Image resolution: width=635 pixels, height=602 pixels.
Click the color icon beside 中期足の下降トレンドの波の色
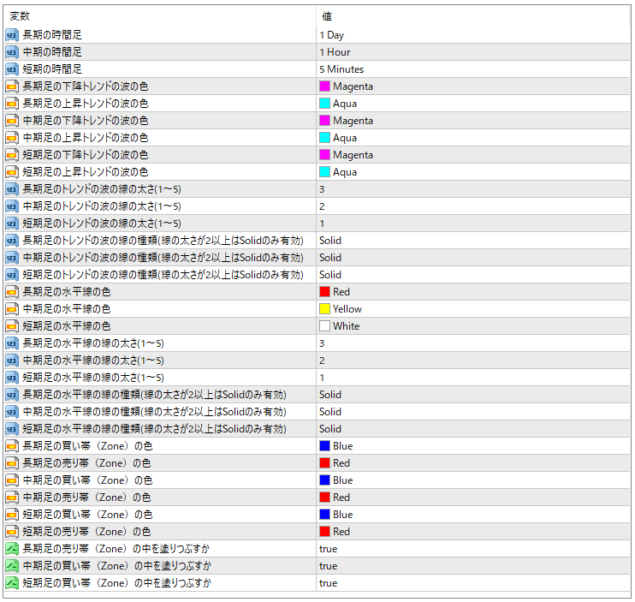(x=12, y=121)
